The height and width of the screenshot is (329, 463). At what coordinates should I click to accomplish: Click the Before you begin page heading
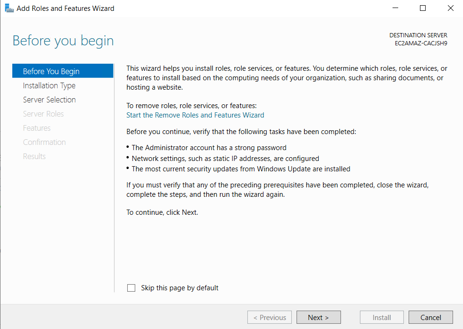[x=63, y=41]
